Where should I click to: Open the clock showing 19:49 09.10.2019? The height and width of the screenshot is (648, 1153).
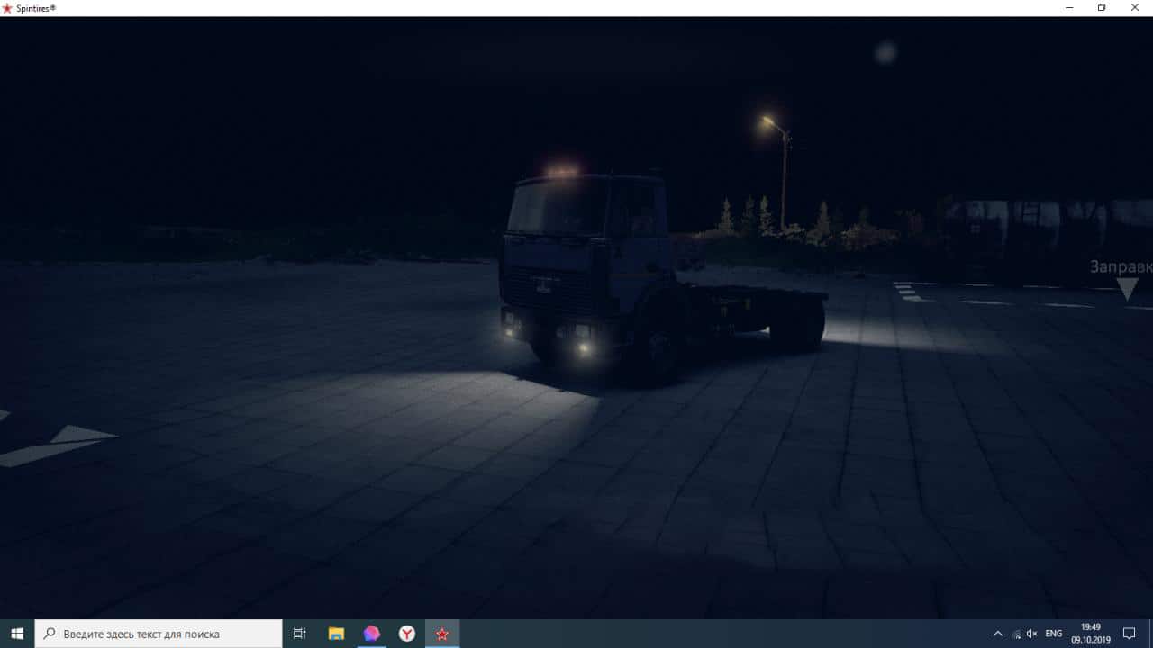[1091, 634]
